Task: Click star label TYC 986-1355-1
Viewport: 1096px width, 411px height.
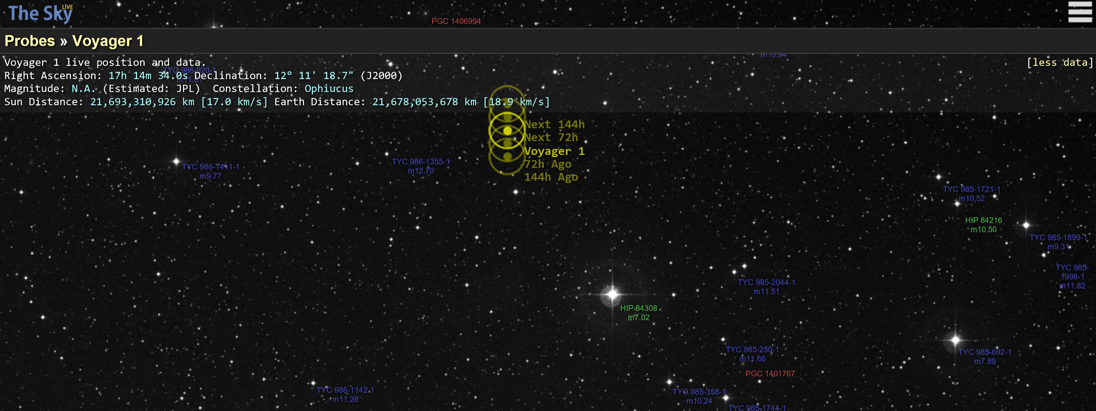Action: (x=420, y=162)
